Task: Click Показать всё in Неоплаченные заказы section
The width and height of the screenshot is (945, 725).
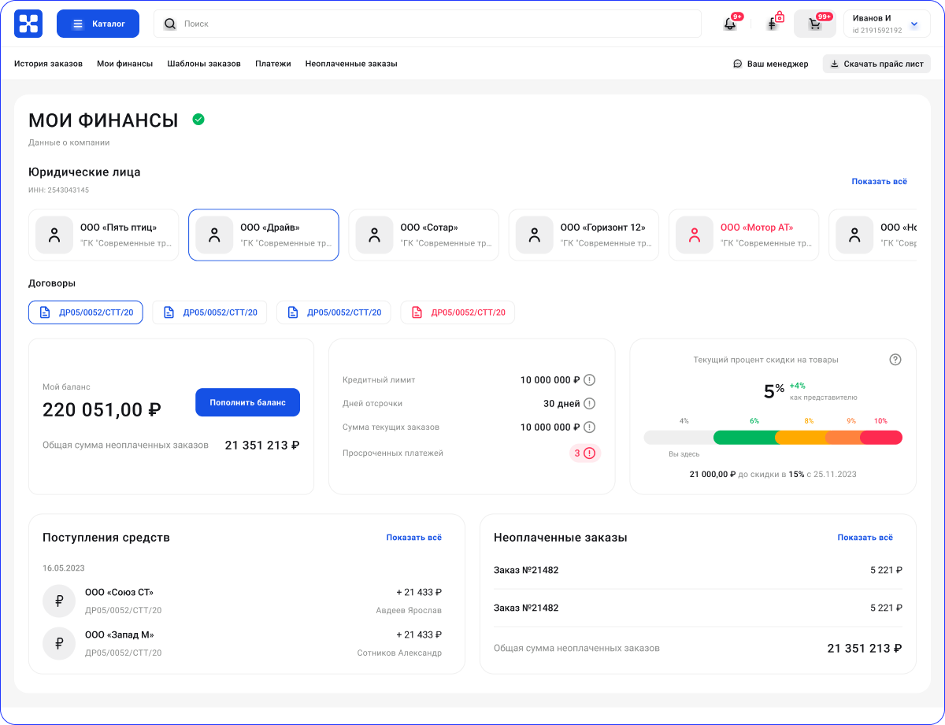Action: 865,538
